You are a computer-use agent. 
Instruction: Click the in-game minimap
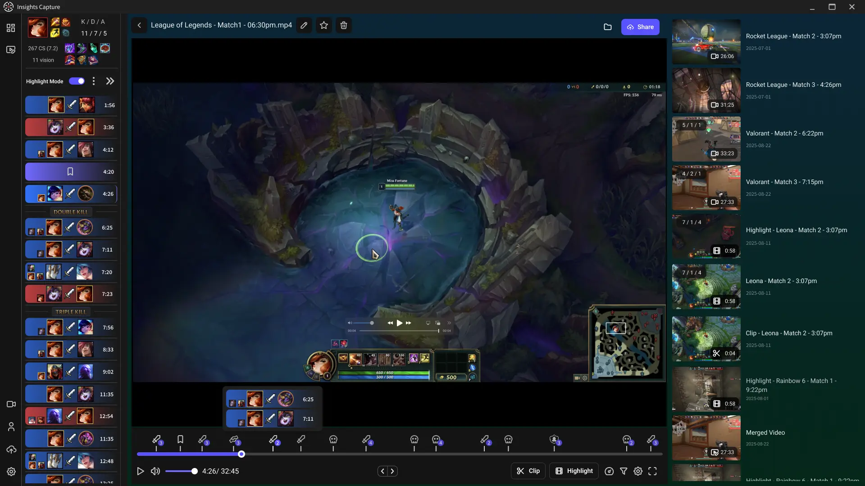(627, 344)
